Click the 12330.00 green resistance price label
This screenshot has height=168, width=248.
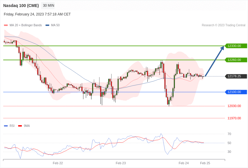pyautogui.click(x=236, y=46)
